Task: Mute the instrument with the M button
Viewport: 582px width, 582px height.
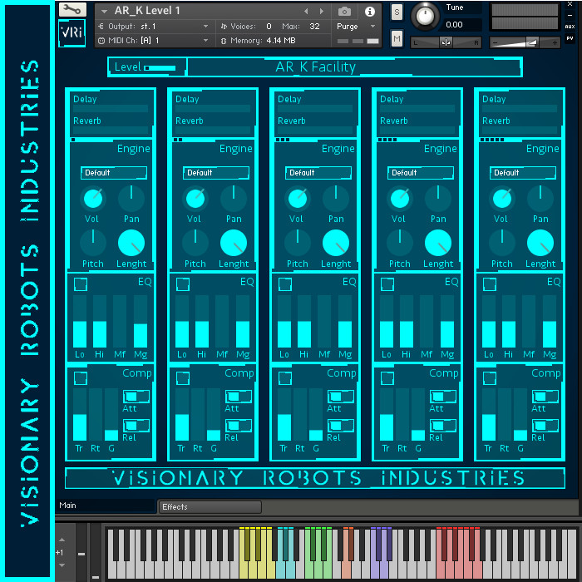Action: click(x=397, y=38)
